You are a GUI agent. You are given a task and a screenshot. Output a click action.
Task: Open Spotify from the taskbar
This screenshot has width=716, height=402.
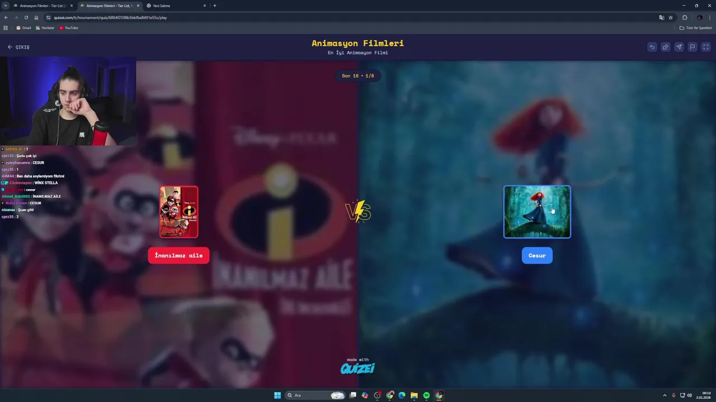(426, 395)
